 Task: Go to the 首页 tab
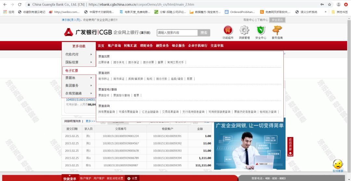point(101,46)
